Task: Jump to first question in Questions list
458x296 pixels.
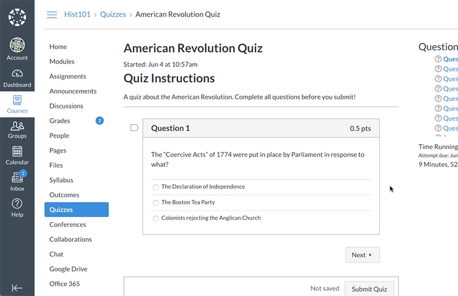Action: pos(450,59)
